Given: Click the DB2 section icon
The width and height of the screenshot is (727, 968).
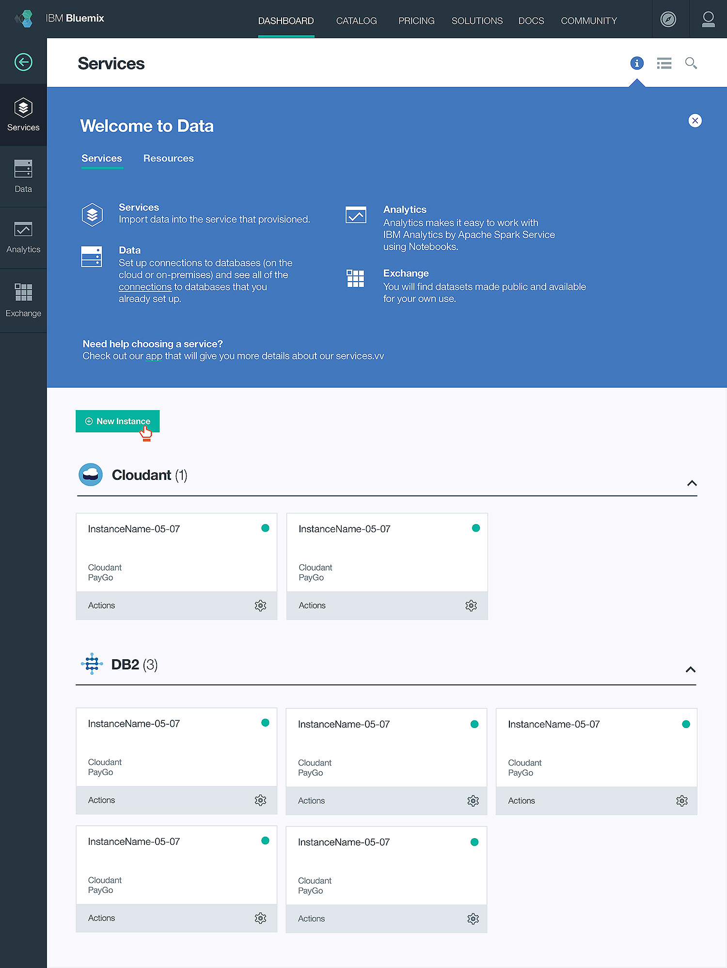Looking at the screenshot, I should pos(92,664).
